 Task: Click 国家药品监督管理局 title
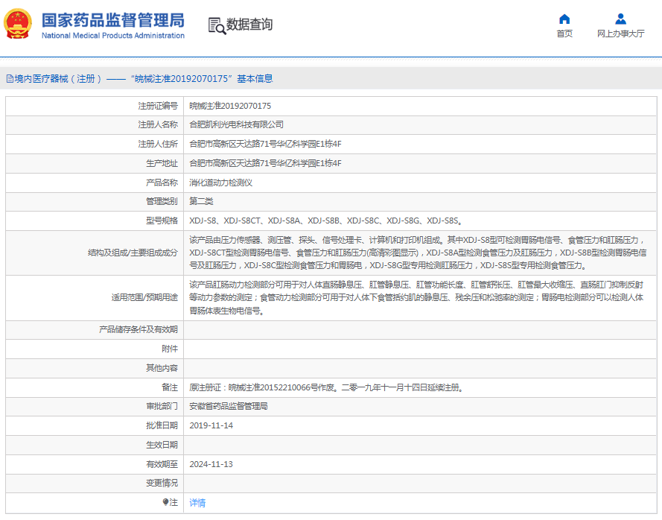112,20
